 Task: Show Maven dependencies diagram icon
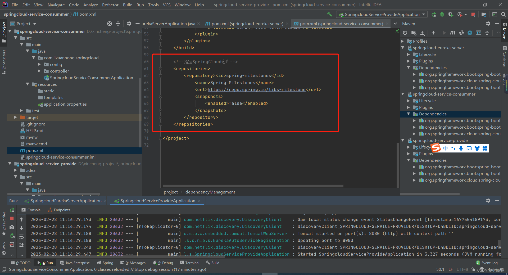479,33
